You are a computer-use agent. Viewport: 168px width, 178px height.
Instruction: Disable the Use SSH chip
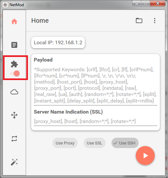(125, 143)
